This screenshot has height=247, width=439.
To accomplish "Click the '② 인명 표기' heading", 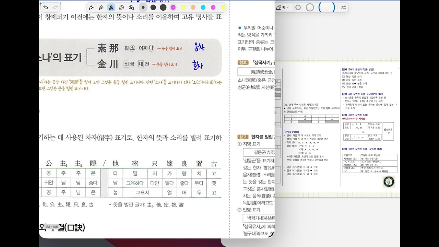I will [249, 210].
